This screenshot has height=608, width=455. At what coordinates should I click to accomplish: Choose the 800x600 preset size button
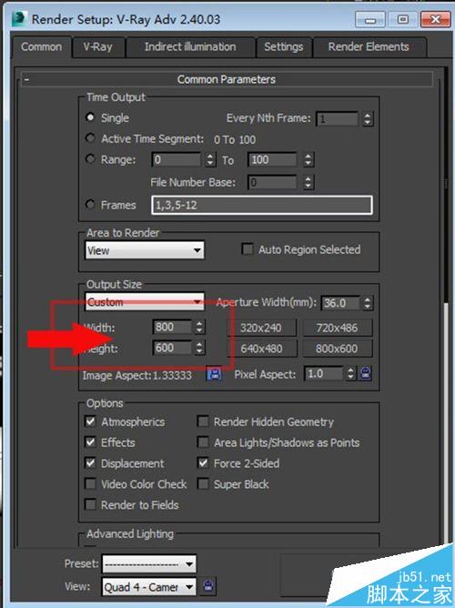pos(337,349)
